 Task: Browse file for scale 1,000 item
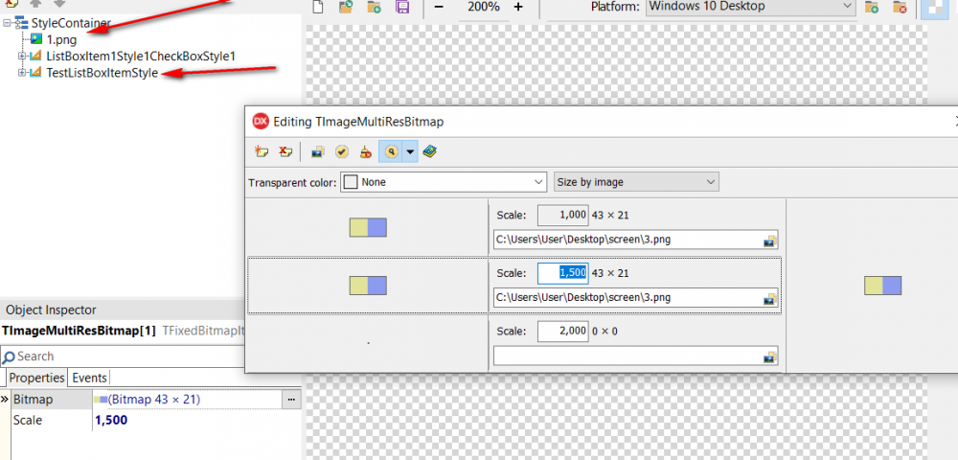769,241
